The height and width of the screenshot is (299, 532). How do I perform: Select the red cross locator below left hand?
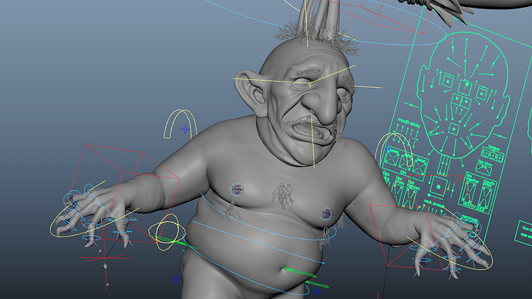(x=106, y=258)
